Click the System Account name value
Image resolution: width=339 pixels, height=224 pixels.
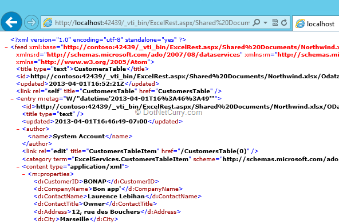click(x=78, y=137)
